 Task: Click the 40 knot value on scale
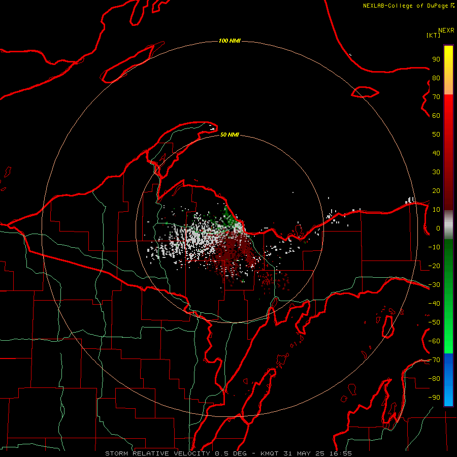[x=436, y=153]
